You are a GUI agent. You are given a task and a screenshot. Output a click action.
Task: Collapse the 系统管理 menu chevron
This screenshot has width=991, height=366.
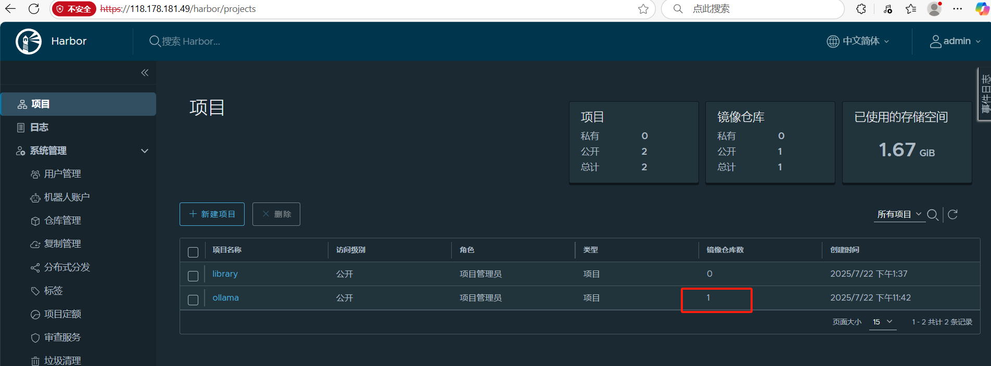(145, 151)
